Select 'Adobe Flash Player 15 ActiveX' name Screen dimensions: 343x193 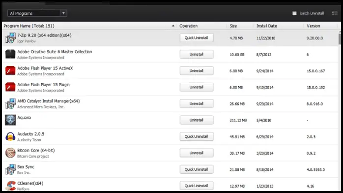[45, 68]
